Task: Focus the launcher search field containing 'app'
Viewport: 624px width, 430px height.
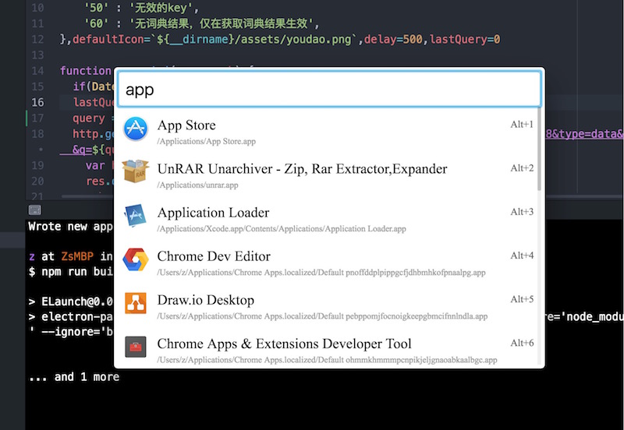Action: (329, 90)
